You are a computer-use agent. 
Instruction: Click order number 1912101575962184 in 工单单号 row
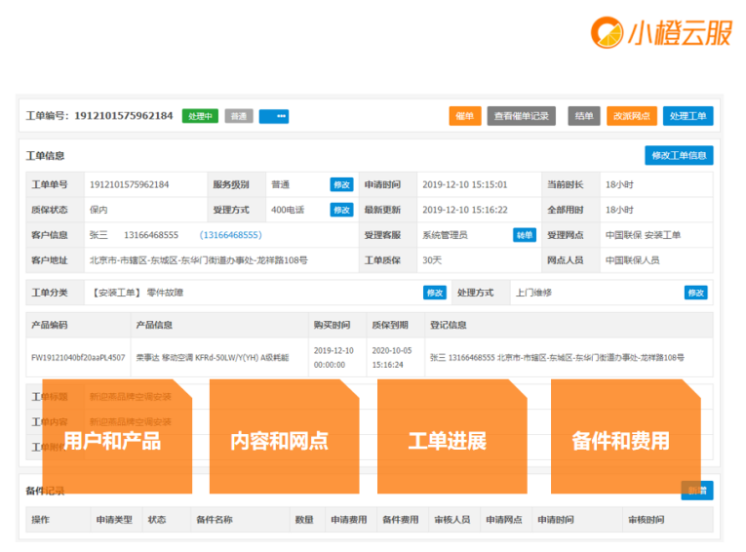(x=129, y=184)
